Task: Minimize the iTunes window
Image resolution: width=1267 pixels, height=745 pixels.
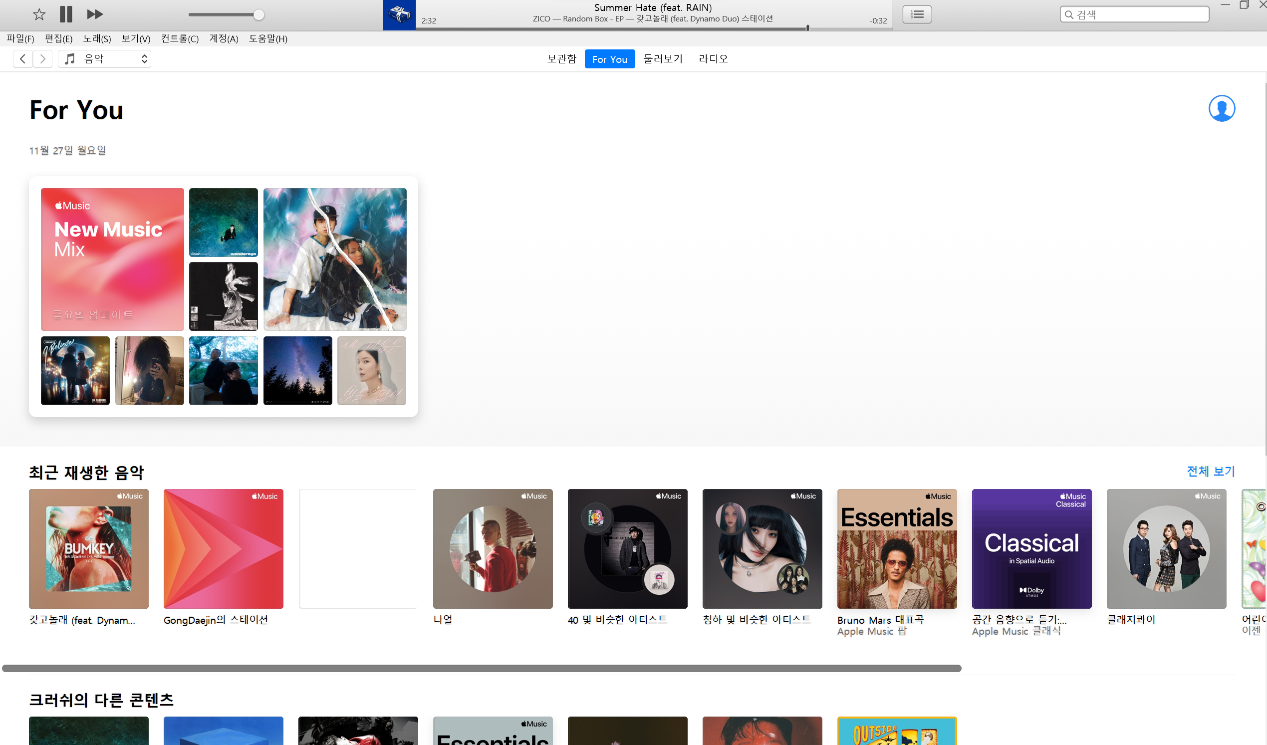Action: (x=1225, y=4)
